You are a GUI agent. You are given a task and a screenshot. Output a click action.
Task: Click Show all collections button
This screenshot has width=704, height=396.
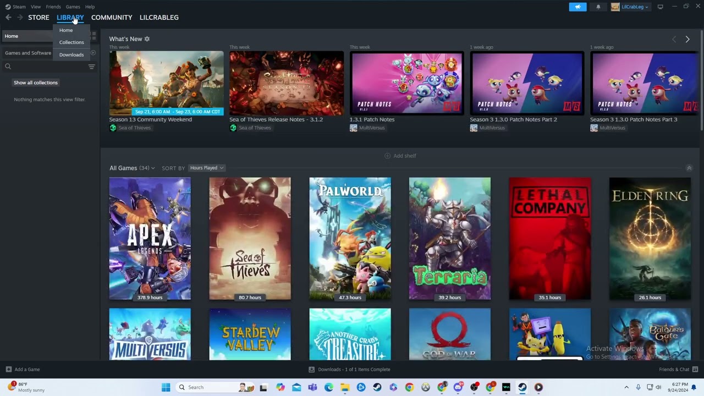(36, 82)
